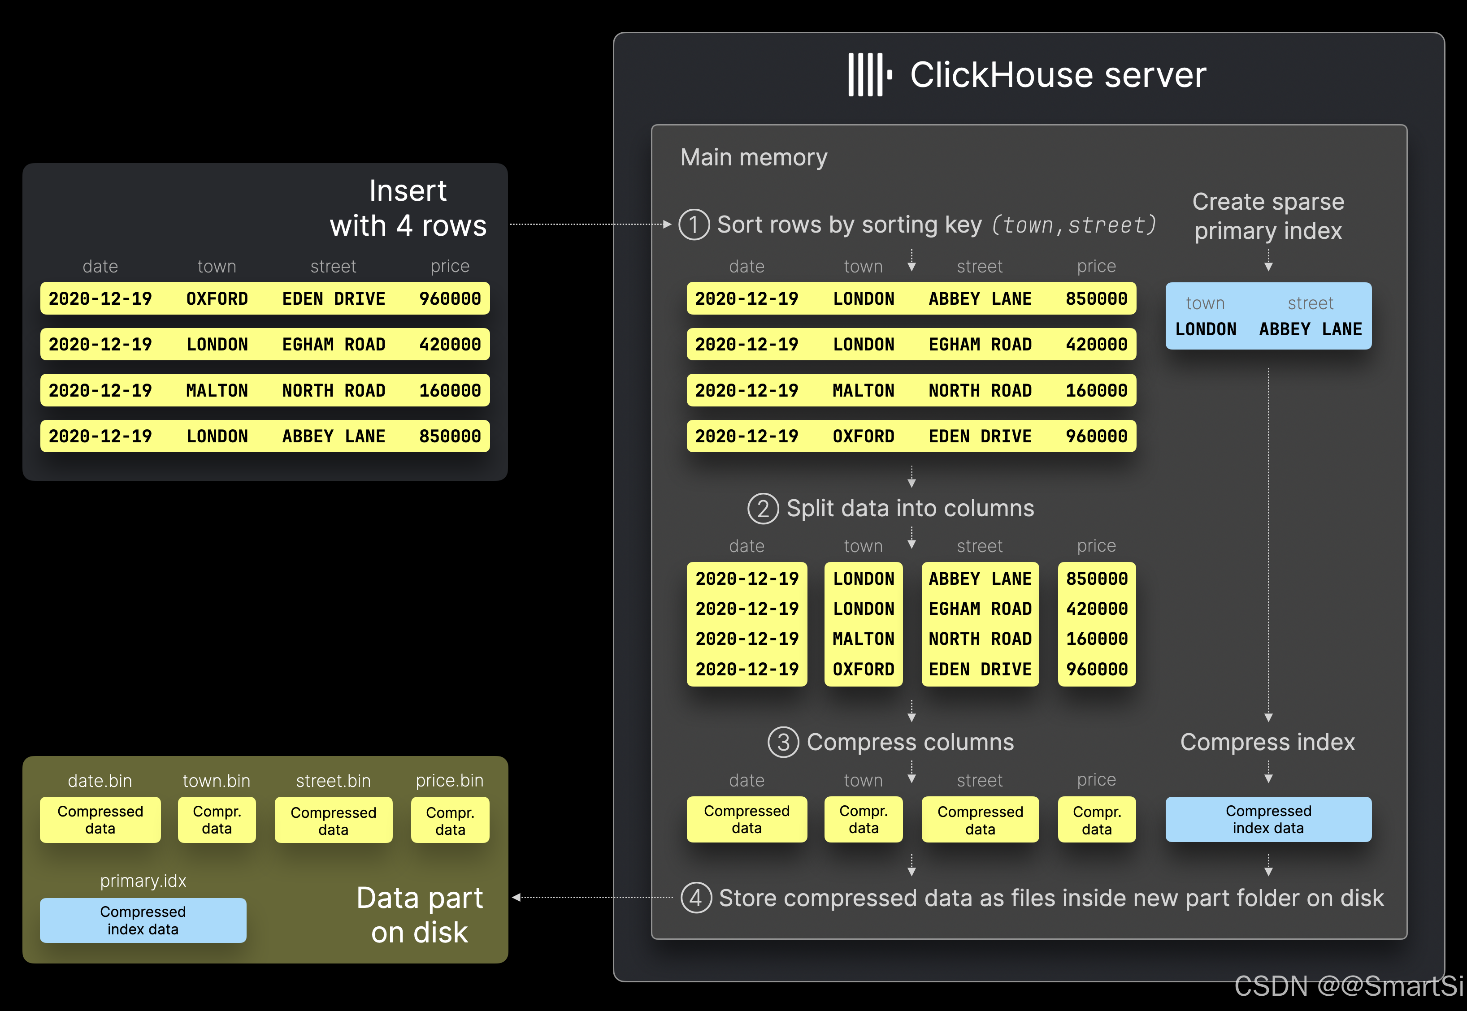This screenshot has height=1011, width=1467.
Task: Click "EDEN DRIVE" in the Insert panel table
Action: click(x=333, y=298)
